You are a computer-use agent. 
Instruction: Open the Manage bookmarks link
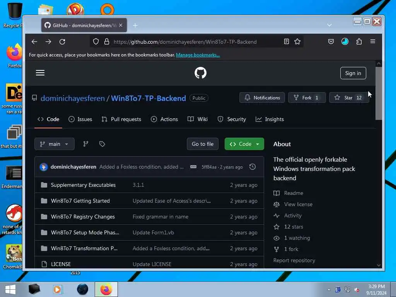coord(198,55)
